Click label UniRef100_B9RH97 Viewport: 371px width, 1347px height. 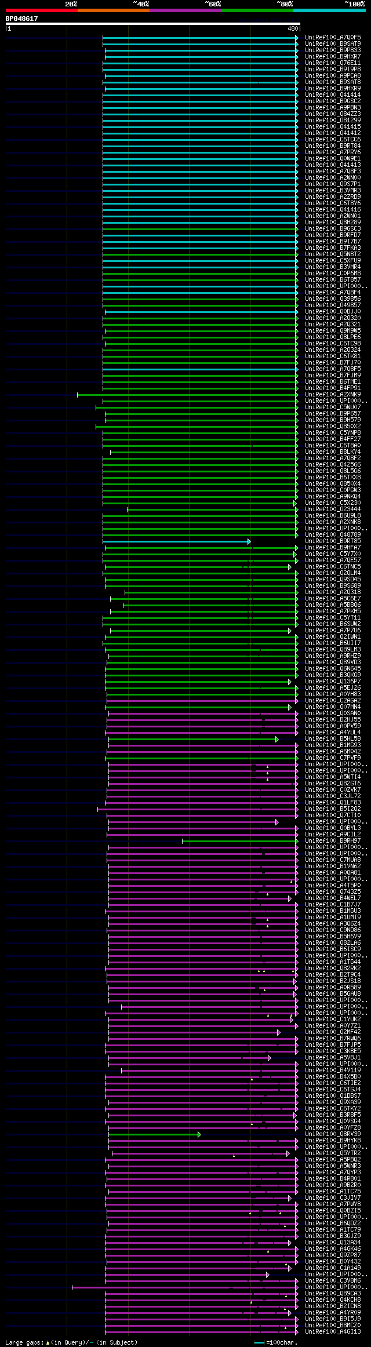pos(333,841)
